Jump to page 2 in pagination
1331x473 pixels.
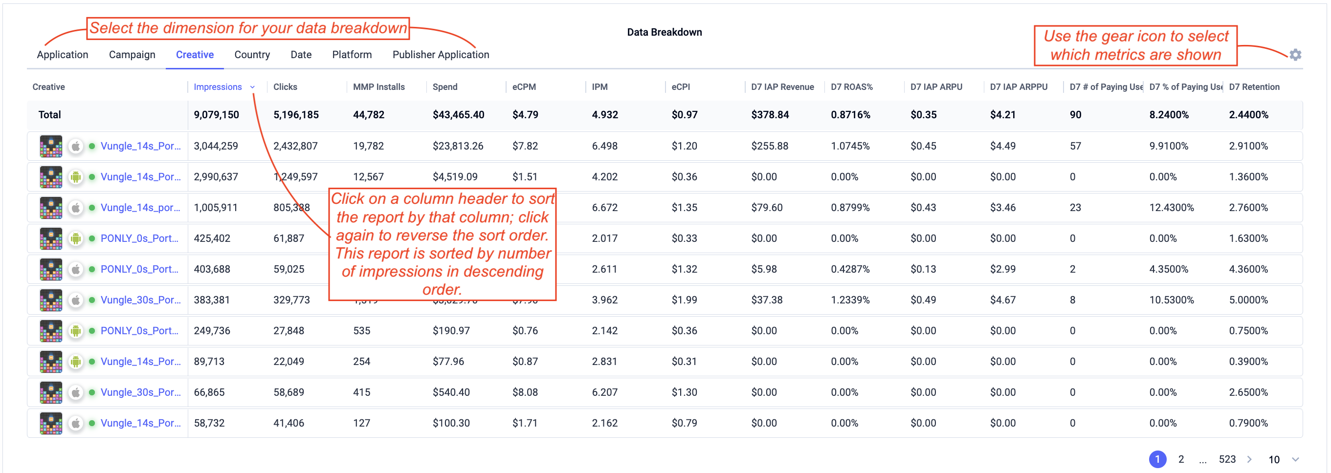pyautogui.click(x=1181, y=459)
